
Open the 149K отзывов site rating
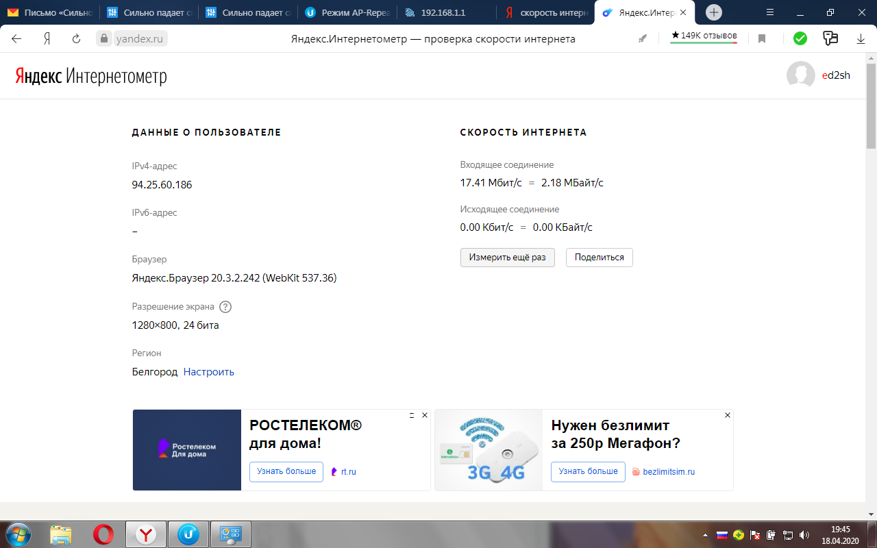tap(704, 36)
